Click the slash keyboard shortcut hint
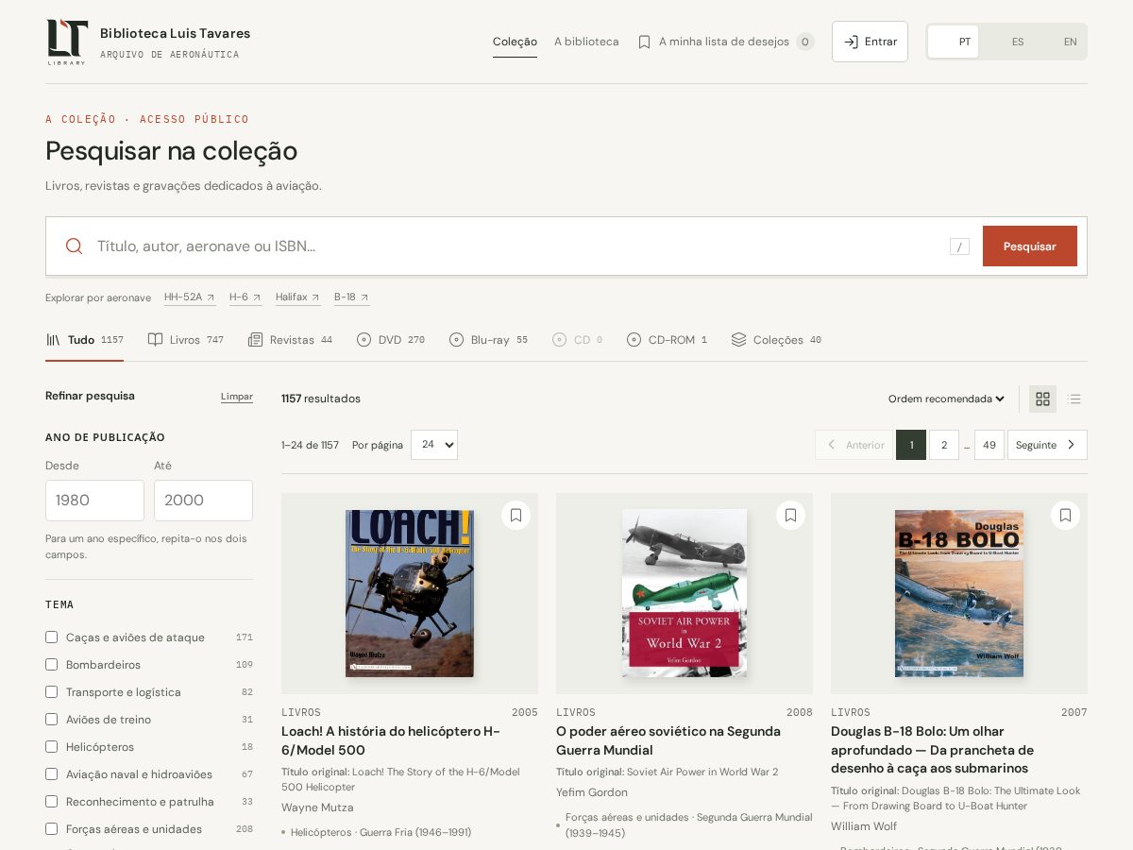The image size is (1133, 850). pyautogui.click(x=959, y=246)
